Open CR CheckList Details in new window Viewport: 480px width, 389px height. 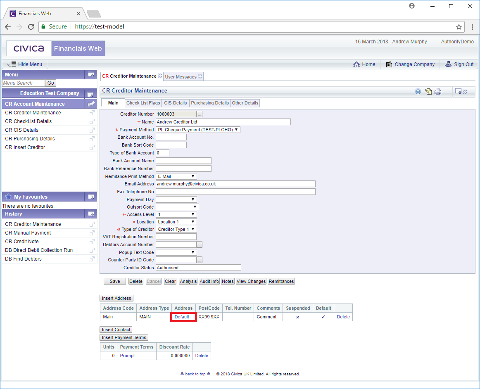point(92,121)
